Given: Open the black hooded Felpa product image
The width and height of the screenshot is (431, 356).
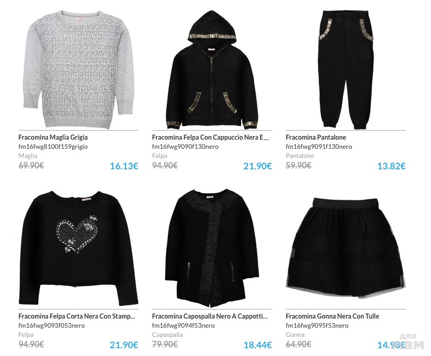Looking at the screenshot, I should coord(212,70).
